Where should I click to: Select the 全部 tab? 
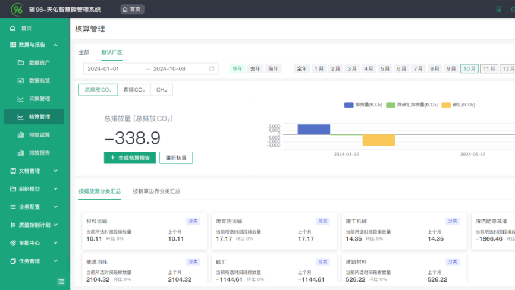tap(84, 52)
